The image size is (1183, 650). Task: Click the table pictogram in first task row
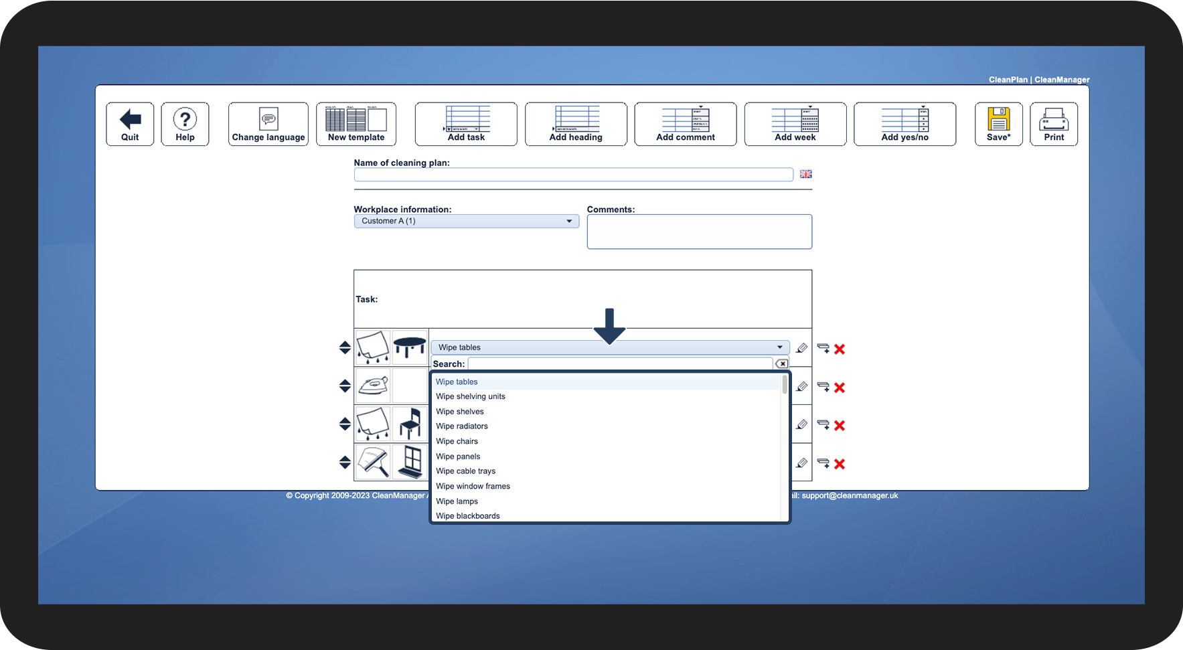pyautogui.click(x=410, y=347)
